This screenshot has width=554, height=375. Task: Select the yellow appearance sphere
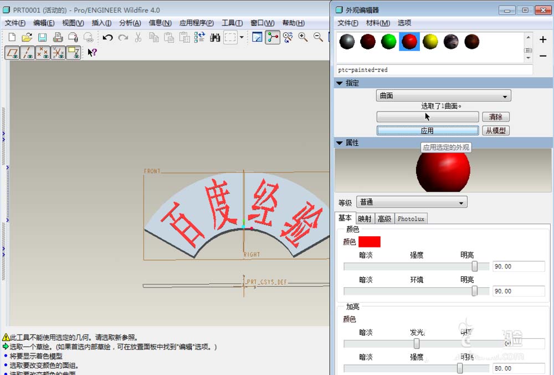tap(430, 42)
